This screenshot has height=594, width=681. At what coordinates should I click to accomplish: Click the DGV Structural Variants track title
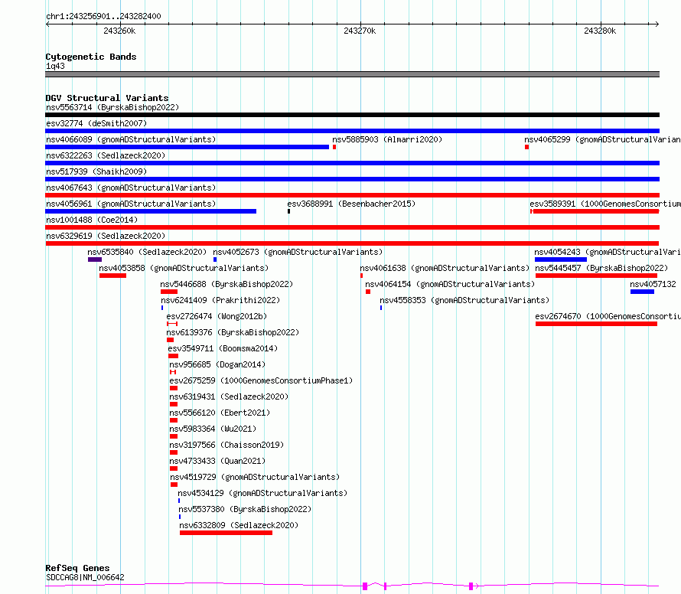point(107,98)
